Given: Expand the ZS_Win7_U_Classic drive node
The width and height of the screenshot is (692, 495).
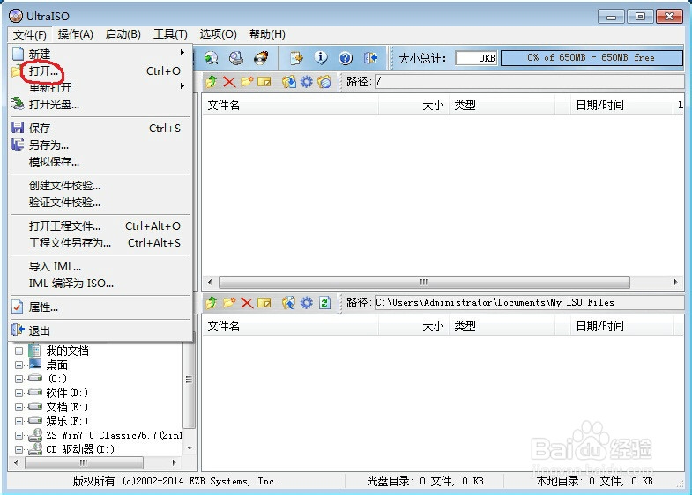Looking at the screenshot, I should click(19, 435).
